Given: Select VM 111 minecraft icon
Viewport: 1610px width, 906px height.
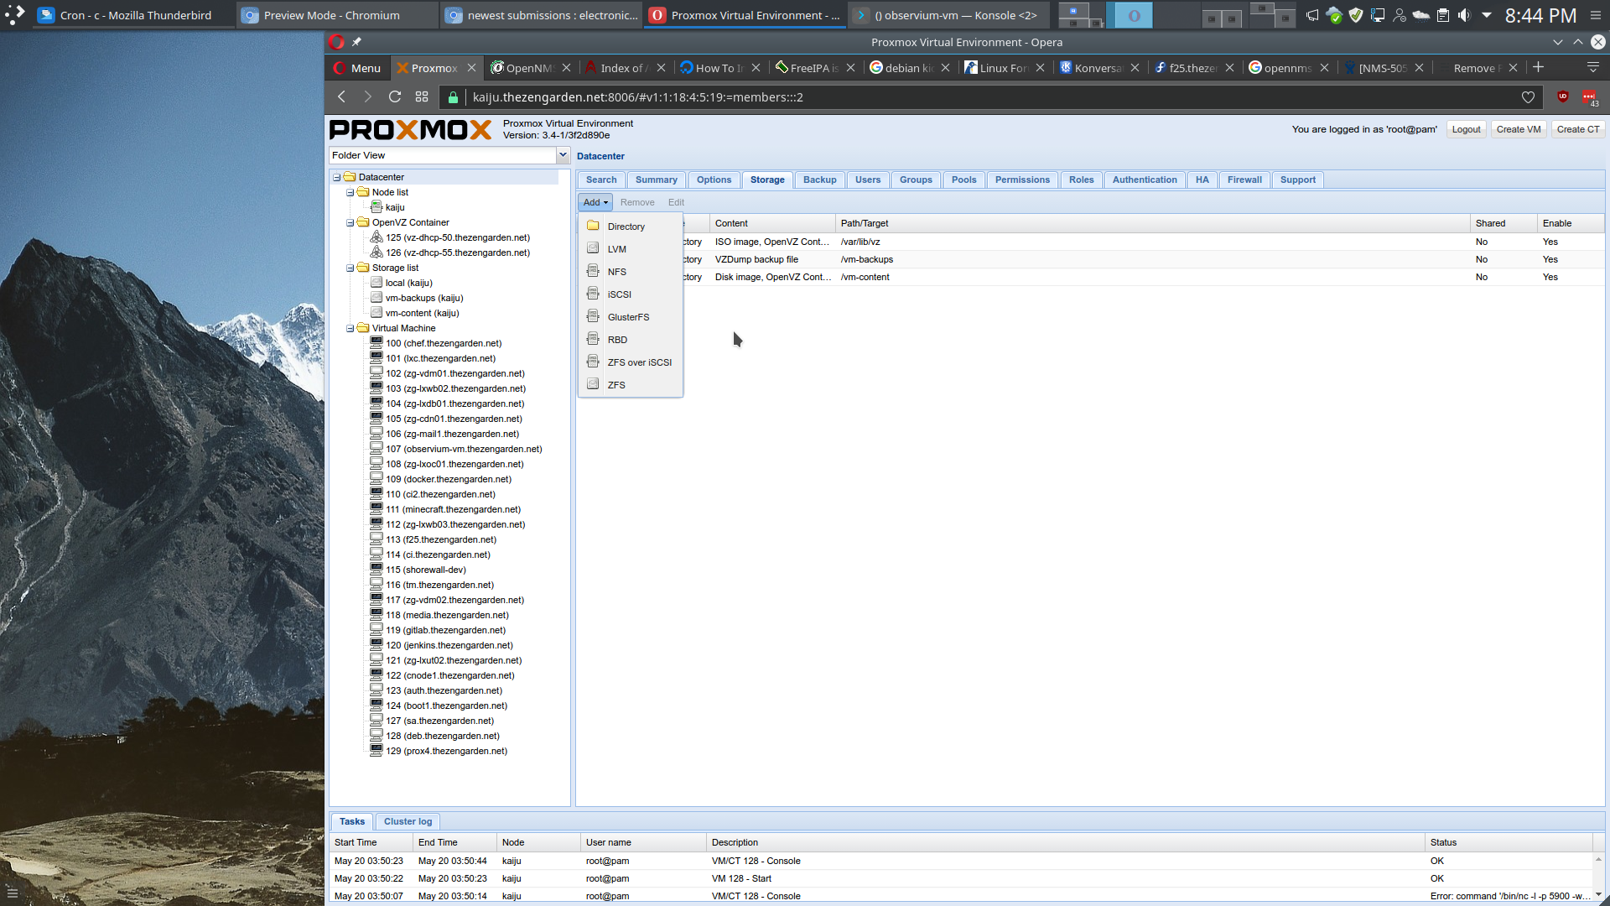Looking at the screenshot, I should pyautogui.click(x=377, y=509).
